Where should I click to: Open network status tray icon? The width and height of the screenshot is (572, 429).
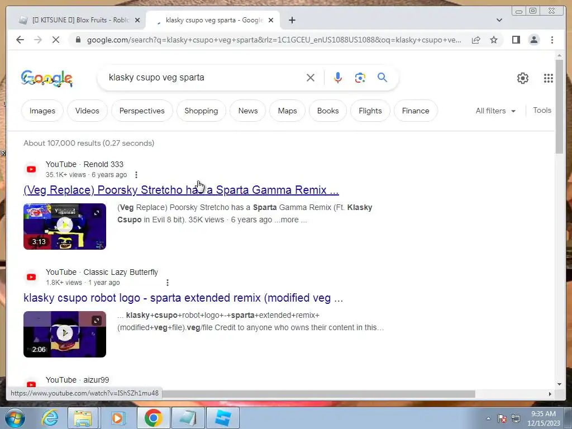516,418
